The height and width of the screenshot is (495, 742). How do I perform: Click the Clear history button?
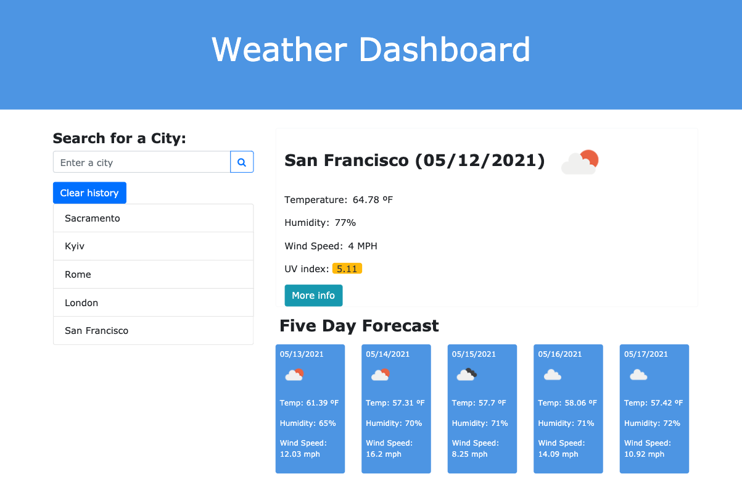pyautogui.click(x=89, y=193)
